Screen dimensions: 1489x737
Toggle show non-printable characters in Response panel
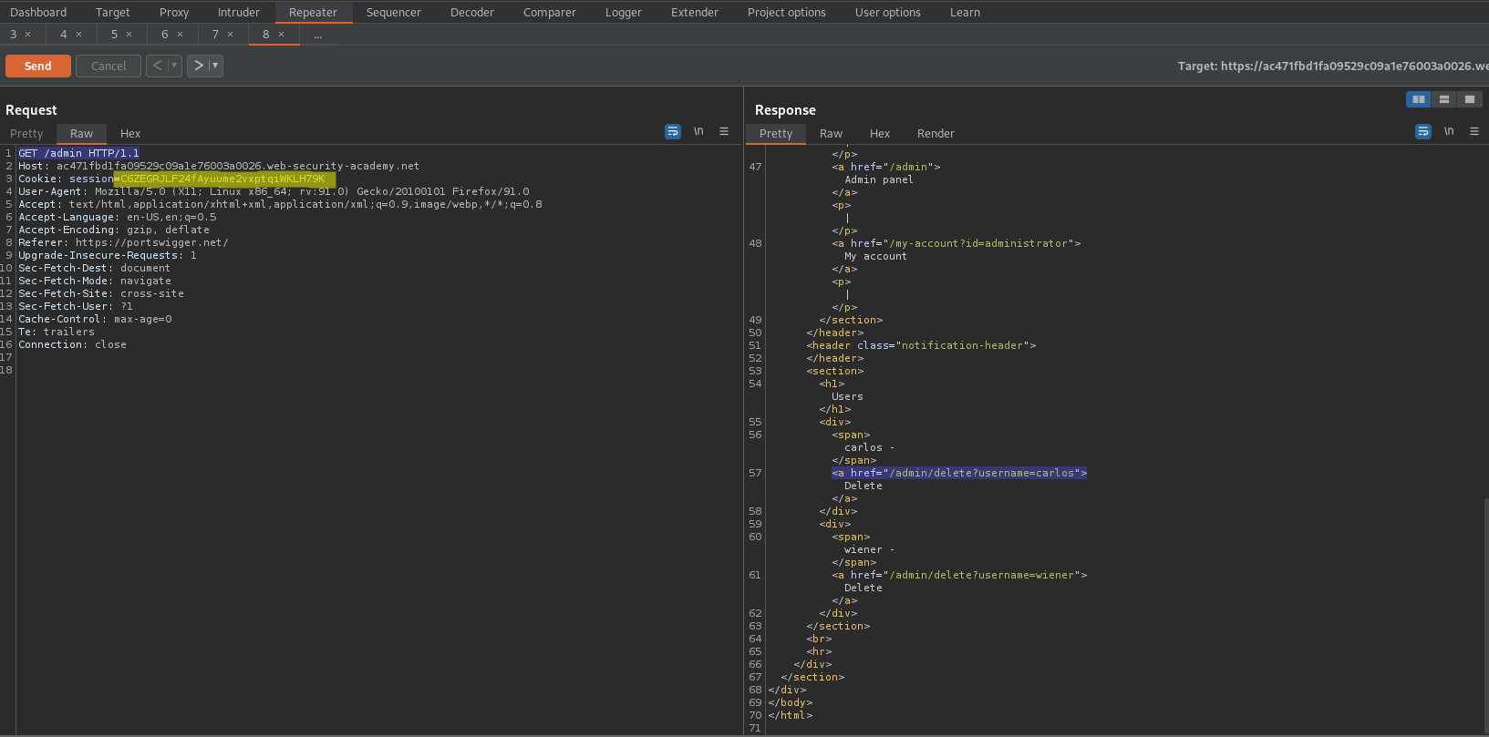1449,131
